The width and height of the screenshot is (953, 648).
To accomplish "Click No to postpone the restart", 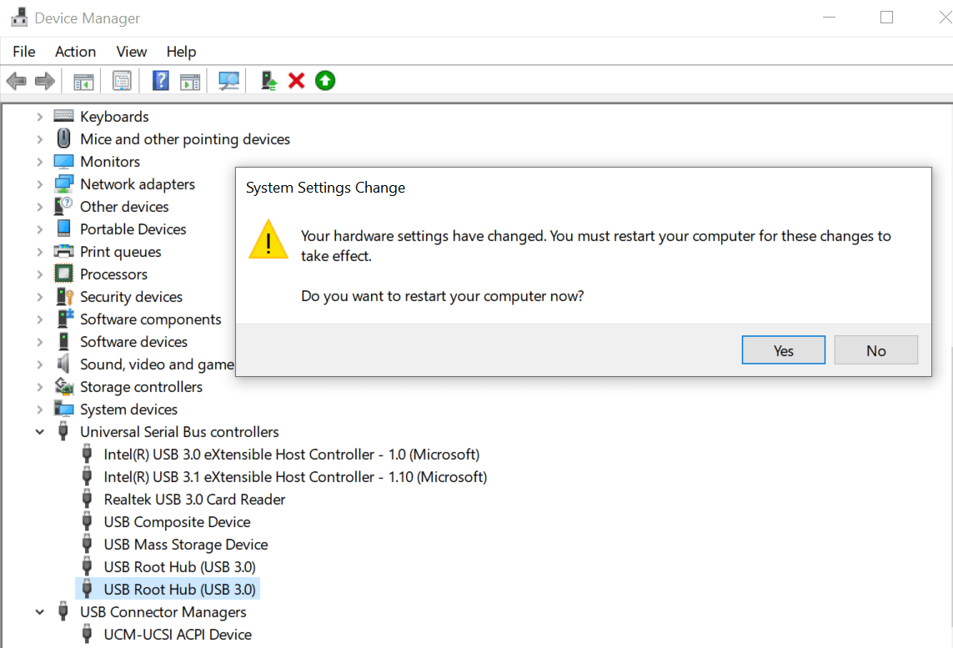I will coord(875,349).
